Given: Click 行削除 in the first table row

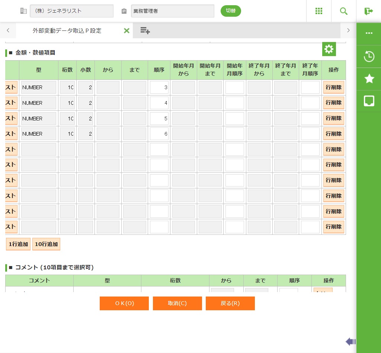Looking at the screenshot, I should pos(333,88).
